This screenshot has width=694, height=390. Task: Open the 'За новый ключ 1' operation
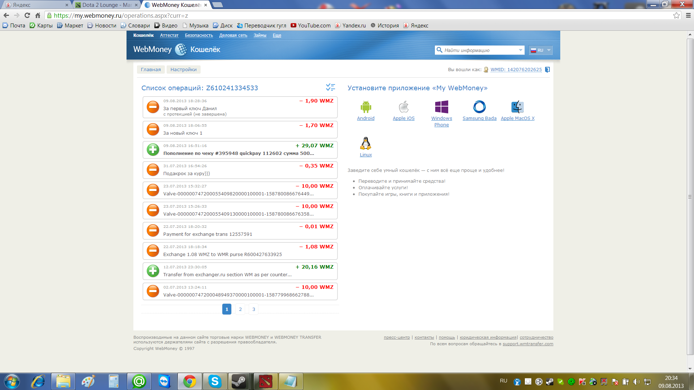pyautogui.click(x=240, y=129)
